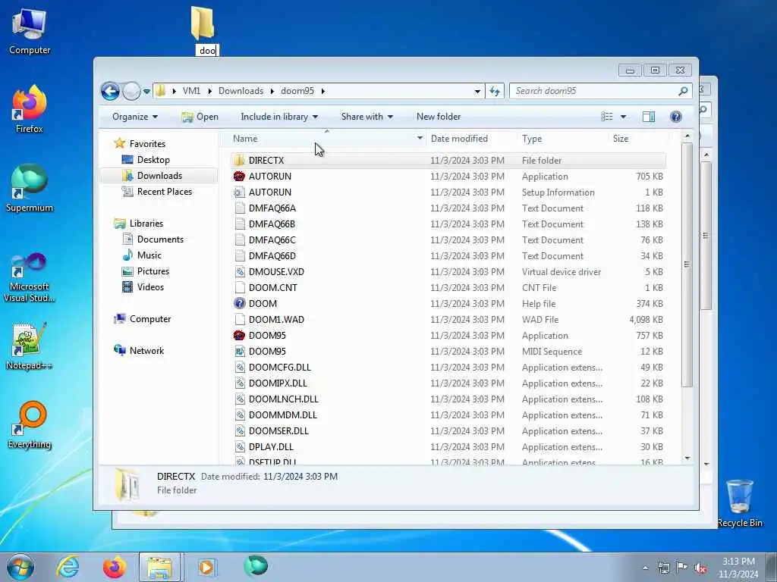Navigate to Downloads in the breadcrumb
777x582 pixels.
241,91
